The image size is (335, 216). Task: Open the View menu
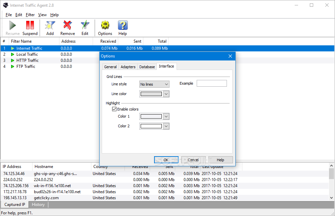42,15
